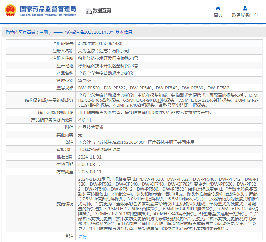Image resolution: width=266 pixels, height=242 pixels.
Task: Click the 型号规格 label
Action: click(65, 88)
